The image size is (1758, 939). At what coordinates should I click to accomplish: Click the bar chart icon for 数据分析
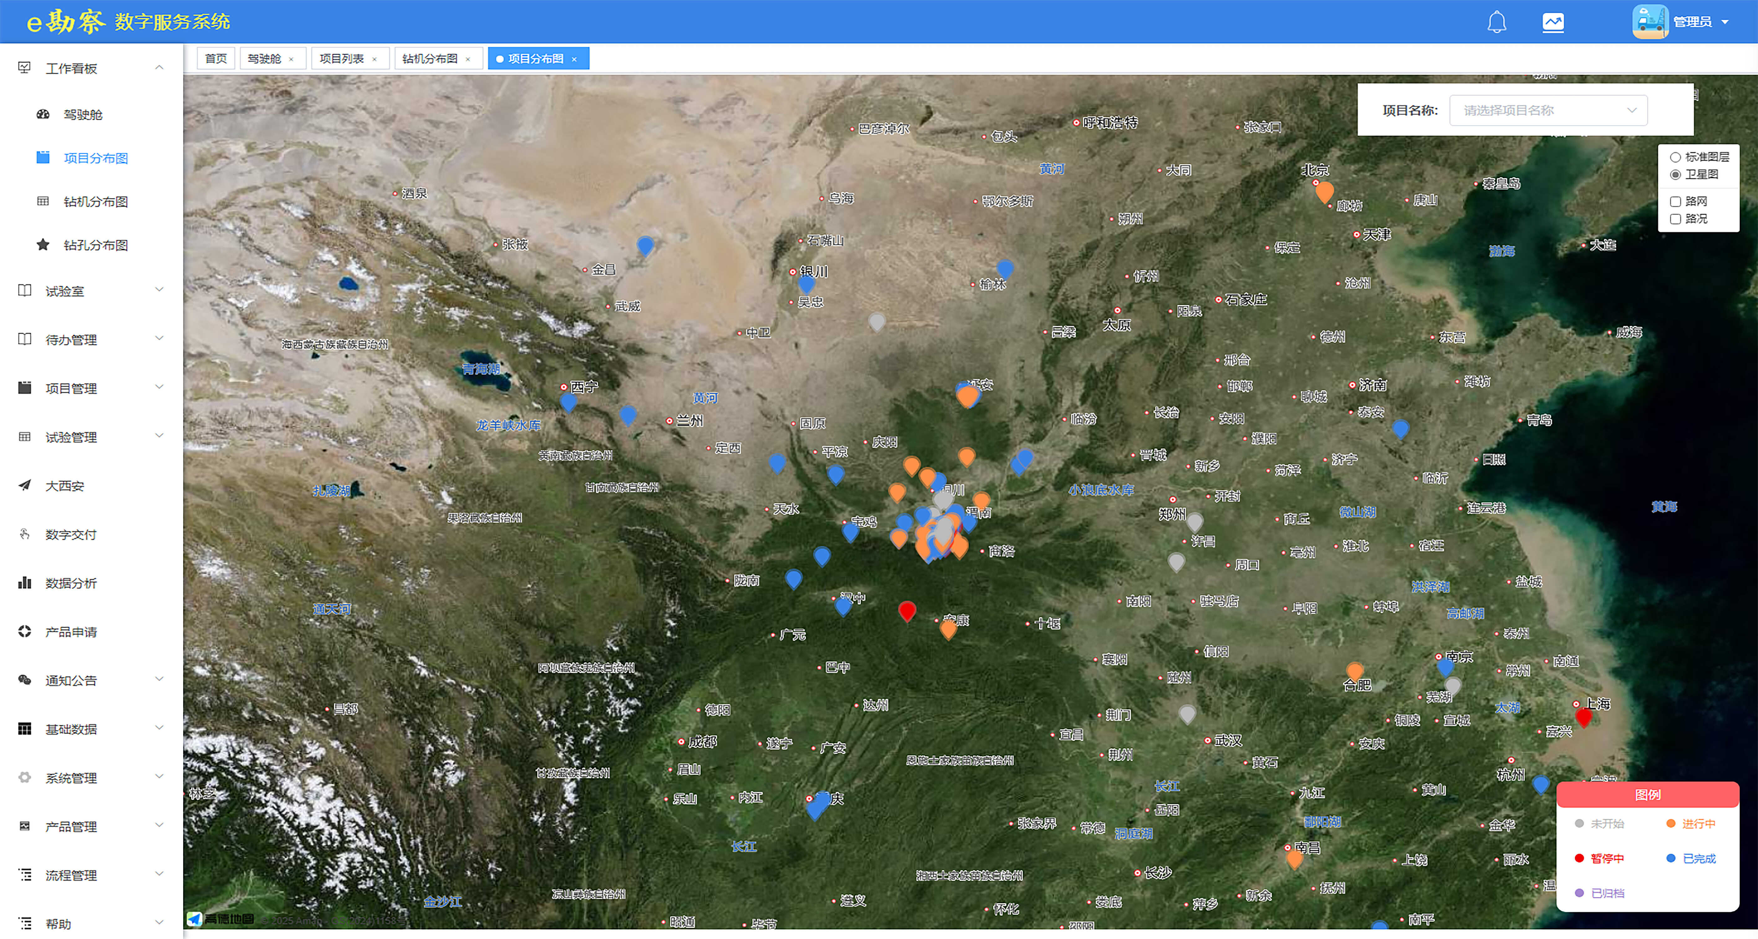click(x=24, y=582)
